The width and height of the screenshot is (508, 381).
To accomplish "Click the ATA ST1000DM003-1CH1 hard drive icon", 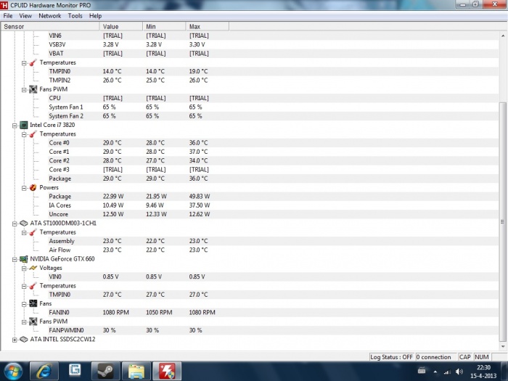I will click(24, 224).
